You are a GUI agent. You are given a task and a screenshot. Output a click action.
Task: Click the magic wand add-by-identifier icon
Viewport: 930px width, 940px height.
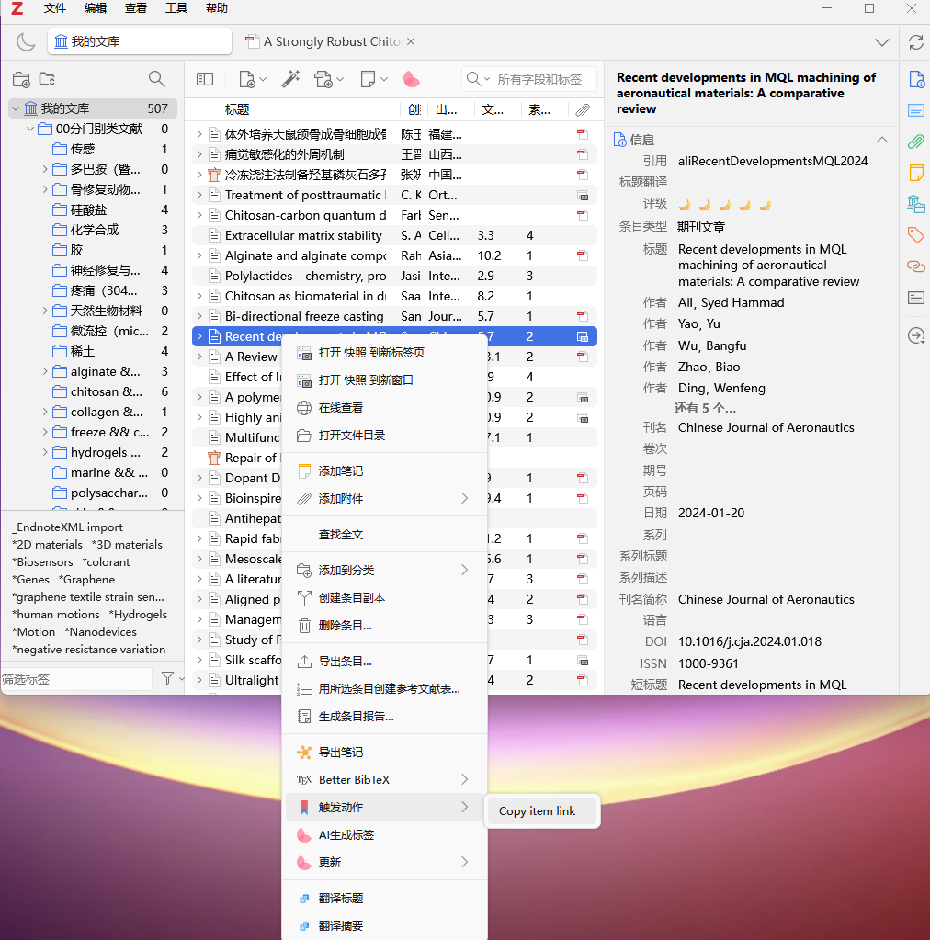(x=290, y=79)
